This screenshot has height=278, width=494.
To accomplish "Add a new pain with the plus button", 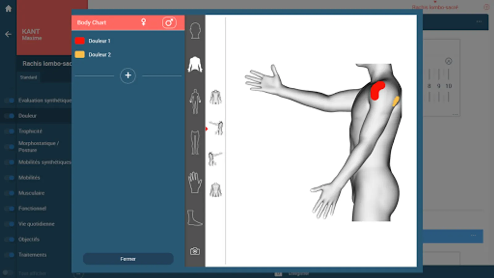I will click(128, 76).
